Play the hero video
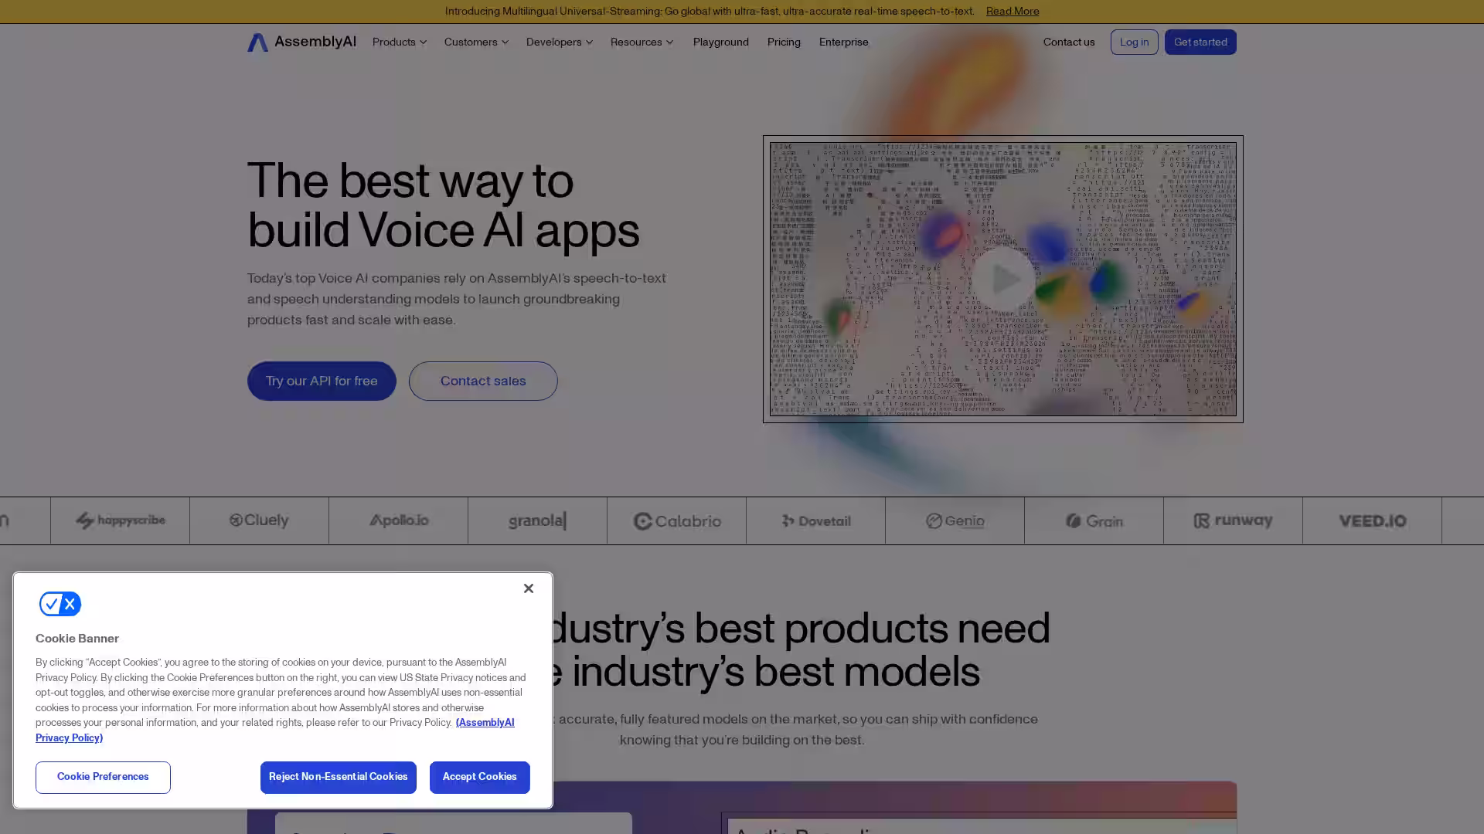 [1002, 279]
